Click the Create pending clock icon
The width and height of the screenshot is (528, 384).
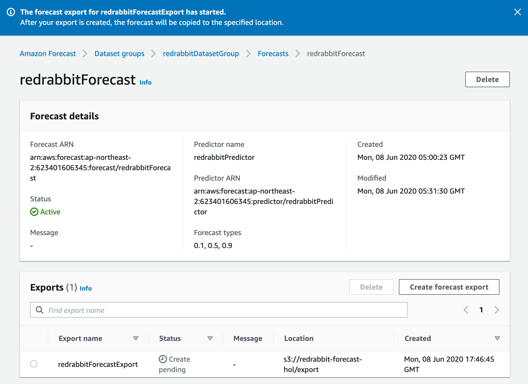(163, 359)
